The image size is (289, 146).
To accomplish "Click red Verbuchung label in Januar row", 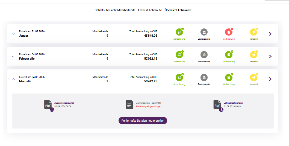I will click(x=229, y=39).
